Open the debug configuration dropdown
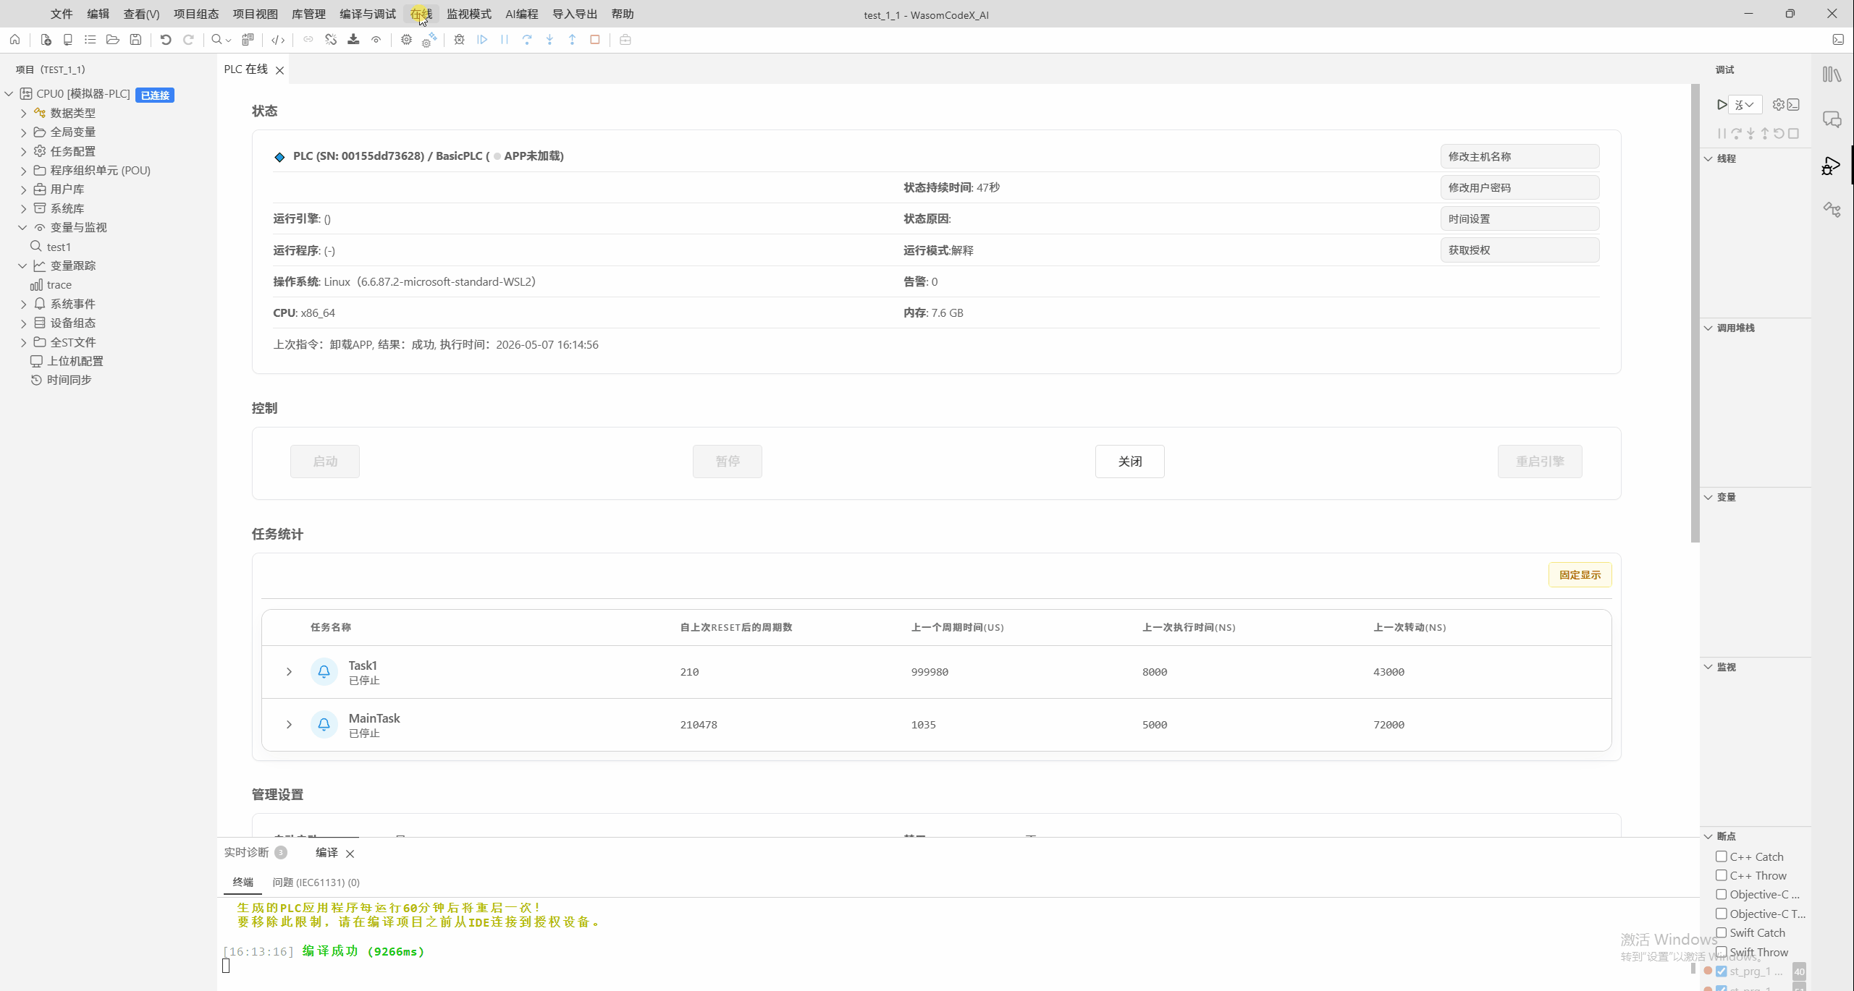Image resolution: width=1854 pixels, height=991 pixels. tap(1745, 105)
